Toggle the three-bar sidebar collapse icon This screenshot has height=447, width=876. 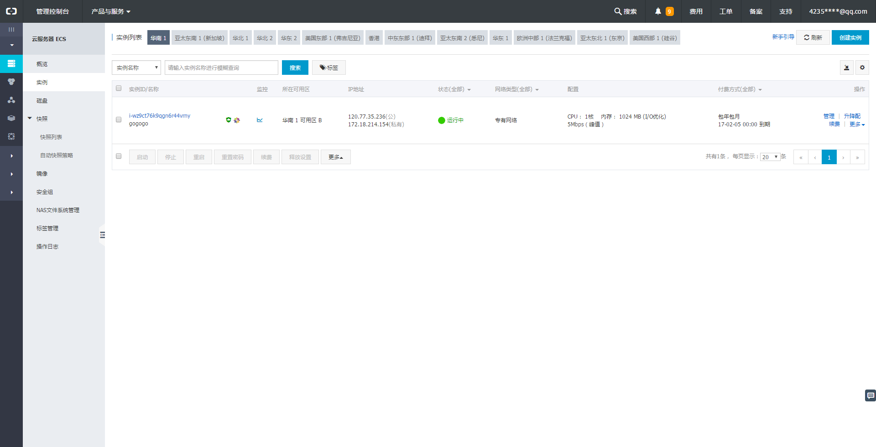coord(11,29)
